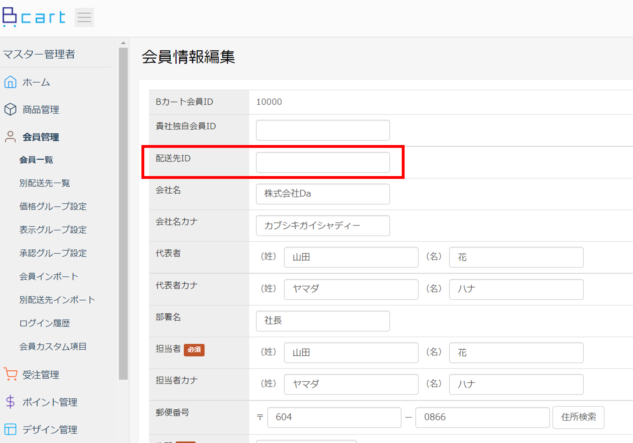The height and width of the screenshot is (443, 633).
Task: Click the Bcart logo
Action: click(x=34, y=17)
